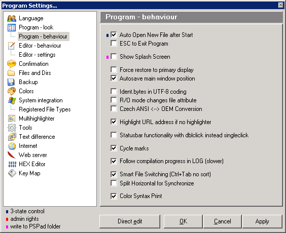Toggle the Show Splash Screen checkbox

point(114,57)
